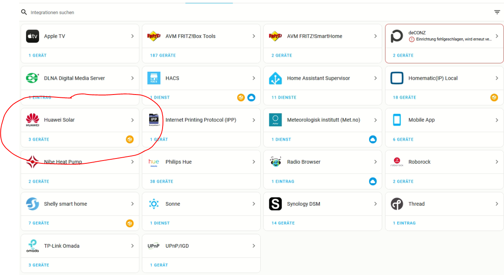Open 18 GERÄTE link under Homematic(IP)
The height and width of the screenshot is (275, 504).
(405, 97)
